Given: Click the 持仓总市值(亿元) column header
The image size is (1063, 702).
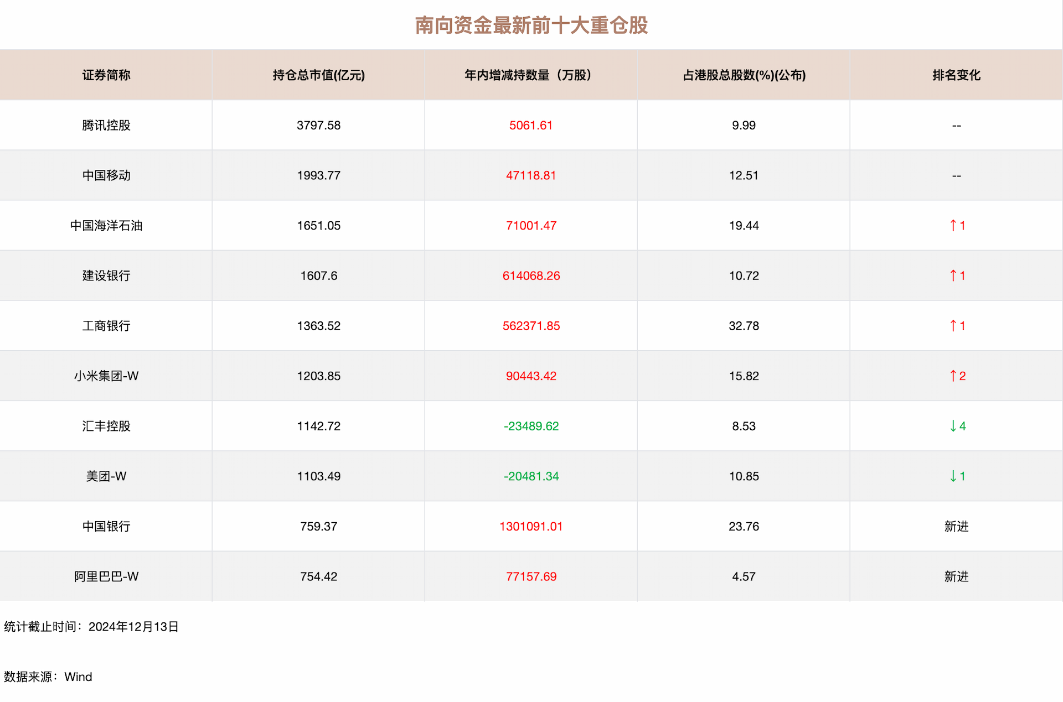Looking at the screenshot, I should [x=318, y=75].
